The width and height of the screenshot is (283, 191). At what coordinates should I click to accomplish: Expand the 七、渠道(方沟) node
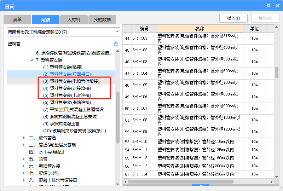[24, 173]
